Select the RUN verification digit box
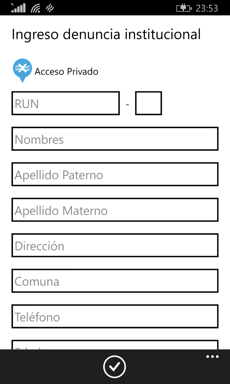 click(x=148, y=103)
